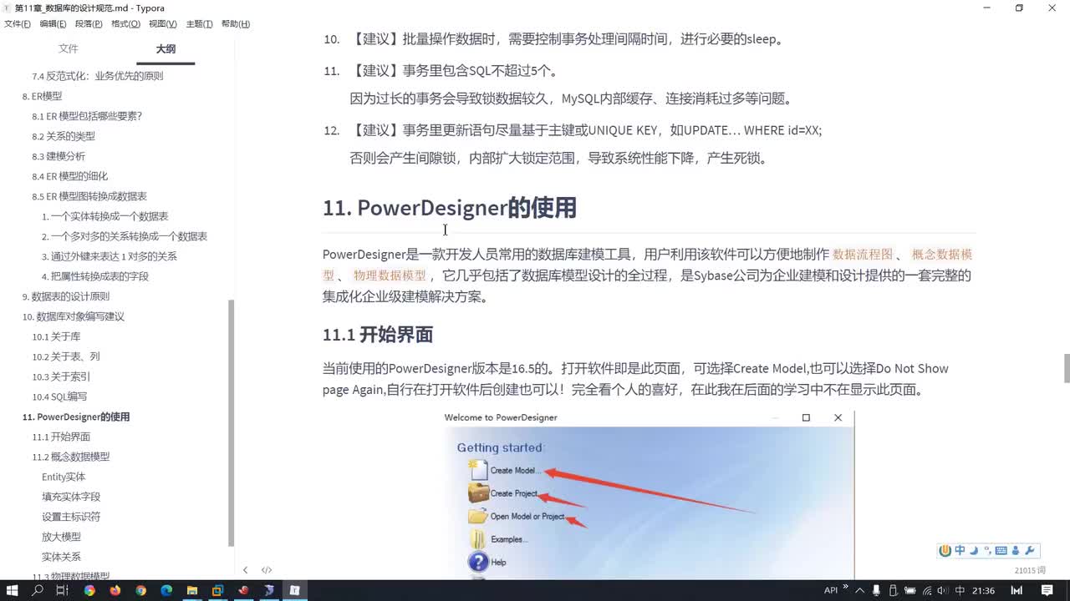Image resolution: width=1070 pixels, height=601 pixels.
Task: Open the 编辑(E) menu
Action: [x=53, y=24]
